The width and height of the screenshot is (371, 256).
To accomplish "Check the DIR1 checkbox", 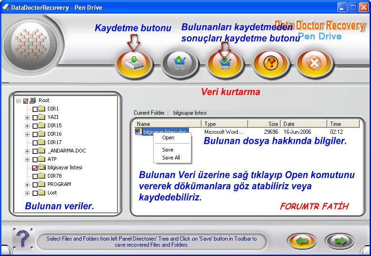I will (35, 109).
